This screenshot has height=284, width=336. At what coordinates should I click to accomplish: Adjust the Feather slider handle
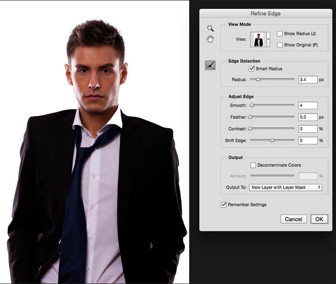pyautogui.click(x=250, y=117)
